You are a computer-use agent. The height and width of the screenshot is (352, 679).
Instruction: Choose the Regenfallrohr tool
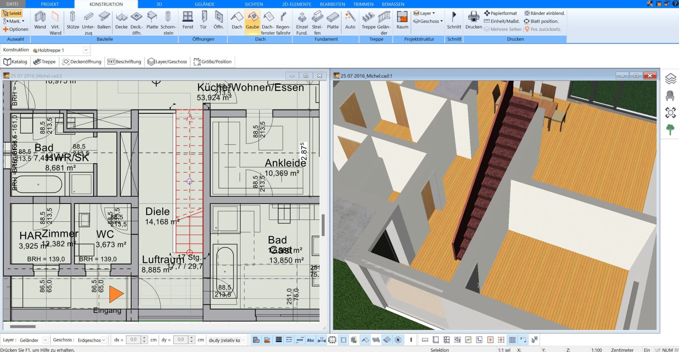click(x=283, y=23)
